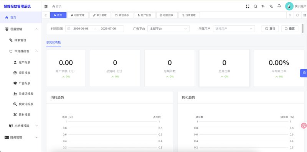Switch to the 项目管理 tab
Image resolution: width=307 pixels, height=152 pixels.
[x=78, y=15]
